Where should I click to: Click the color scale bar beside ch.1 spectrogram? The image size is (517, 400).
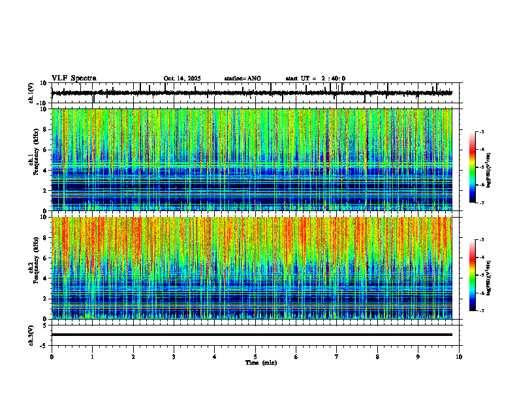473,167
